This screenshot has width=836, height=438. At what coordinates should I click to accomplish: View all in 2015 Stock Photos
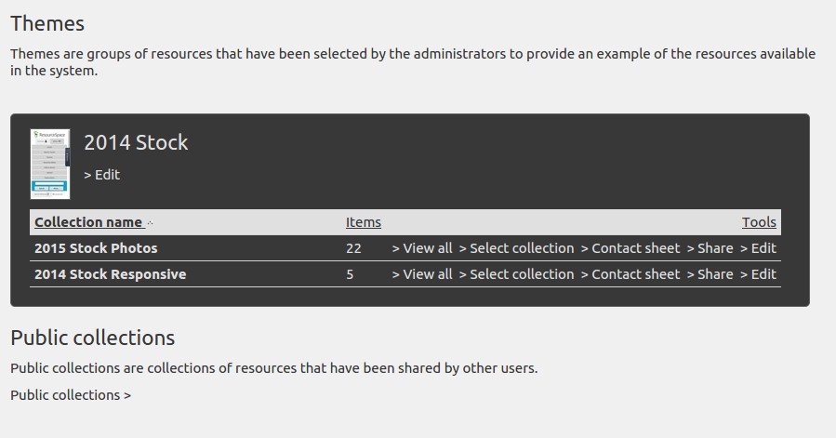point(422,248)
